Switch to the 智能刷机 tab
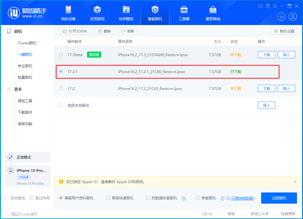Viewport: 303px width, 219px height. coord(155,13)
